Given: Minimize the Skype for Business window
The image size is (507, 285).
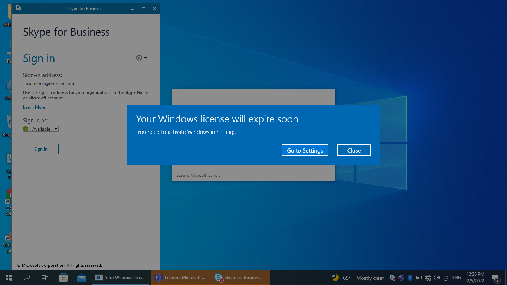Looking at the screenshot, I should tap(133, 9).
